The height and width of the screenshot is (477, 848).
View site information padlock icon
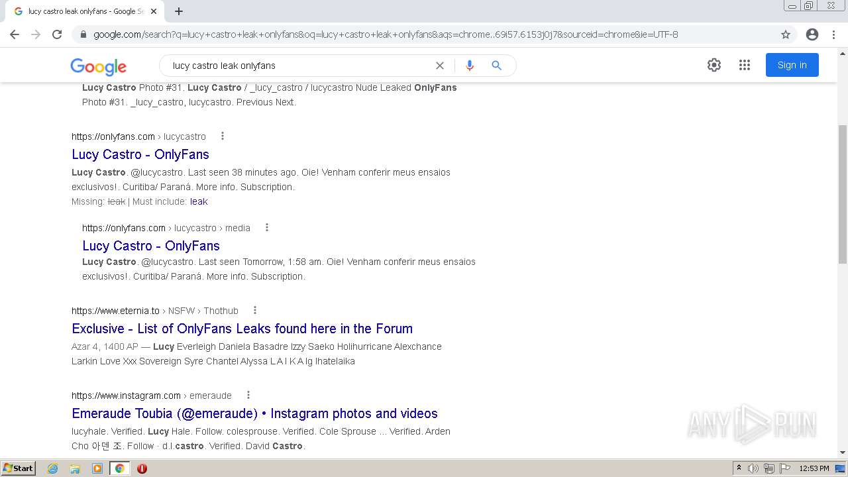pos(83,34)
